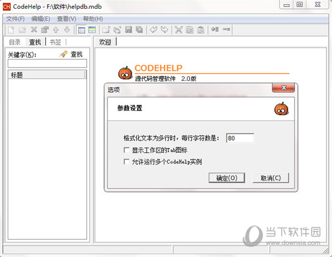Click the open multiple files icon

(x=117, y=30)
